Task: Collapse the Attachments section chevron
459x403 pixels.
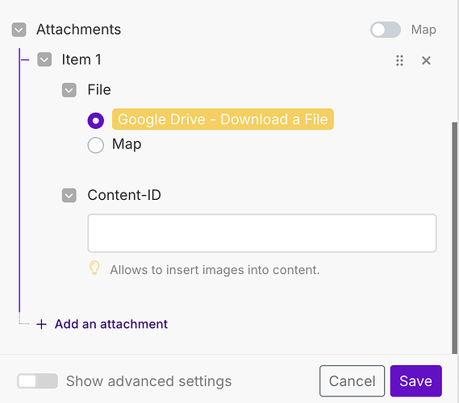Action: click(x=19, y=30)
